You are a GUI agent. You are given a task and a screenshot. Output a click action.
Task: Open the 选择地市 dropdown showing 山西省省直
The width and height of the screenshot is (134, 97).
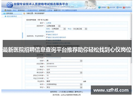[53, 26]
